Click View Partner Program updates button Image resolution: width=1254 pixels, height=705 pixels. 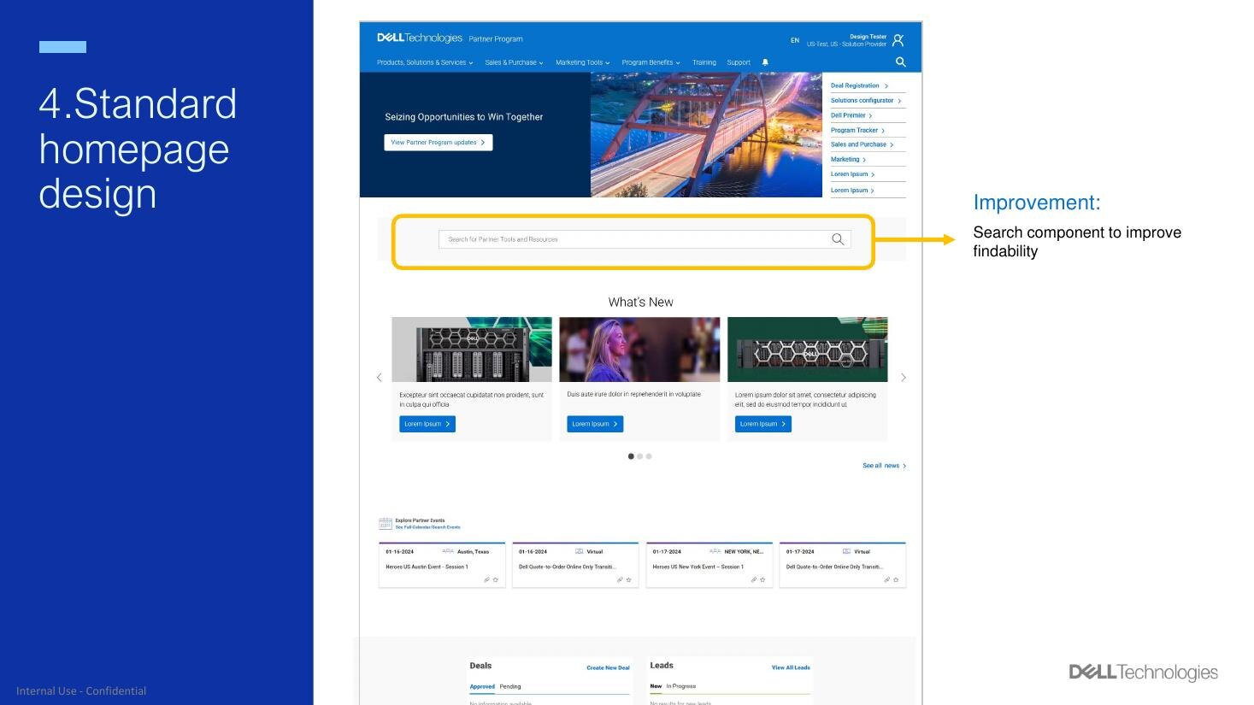pos(439,143)
